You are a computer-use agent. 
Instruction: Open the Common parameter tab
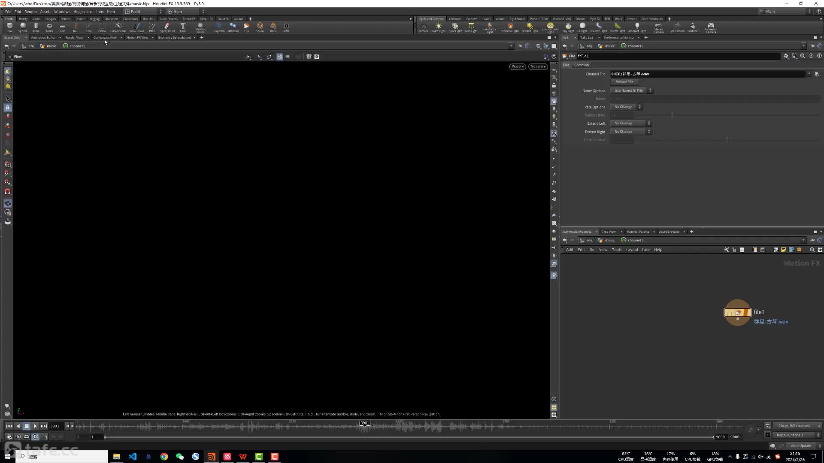point(581,65)
